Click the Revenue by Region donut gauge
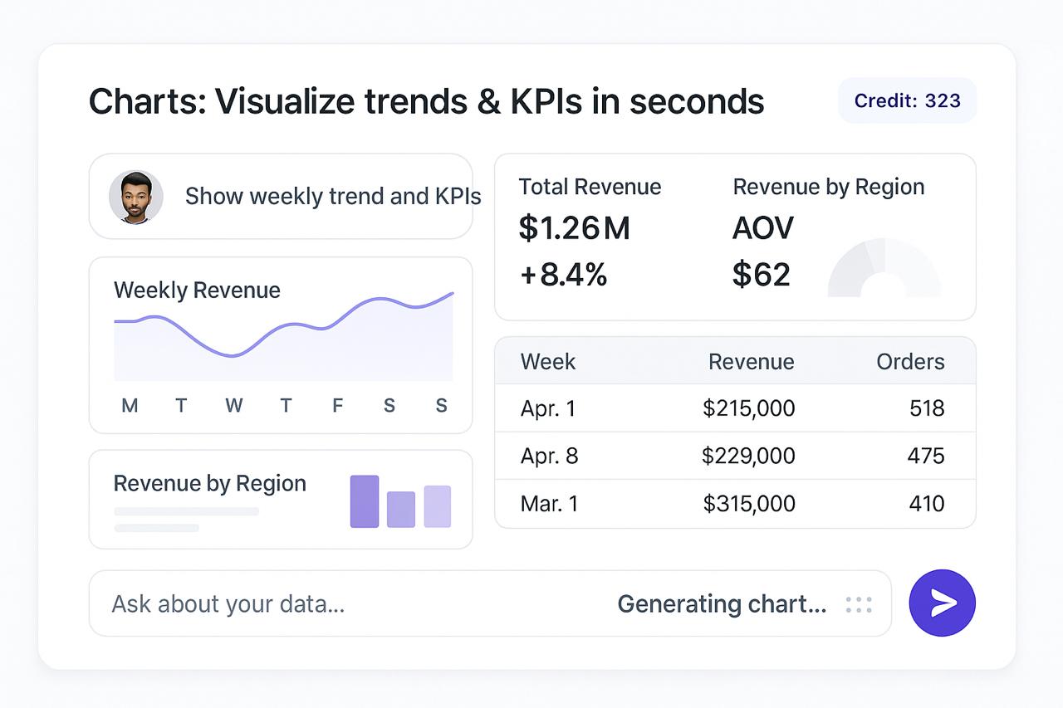This screenshot has width=1063, height=708. (884, 267)
